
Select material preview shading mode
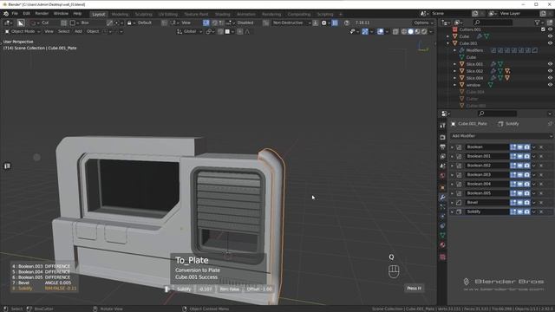417,31
